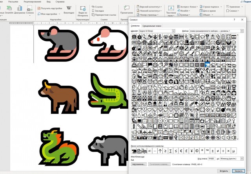
Task: Pick the euro sign recent symbol
Action: point(181,151)
